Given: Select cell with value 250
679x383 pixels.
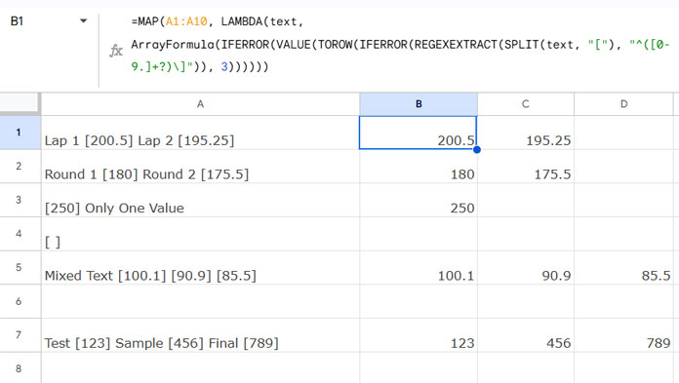Looking at the screenshot, I should 419,200.
